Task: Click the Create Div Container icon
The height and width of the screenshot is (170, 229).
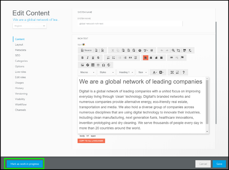Action: tap(136, 58)
